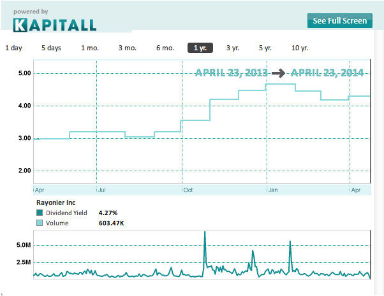This screenshot has width=384, height=296.
Task: Choose the 3 yr. time range
Action: point(233,48)
